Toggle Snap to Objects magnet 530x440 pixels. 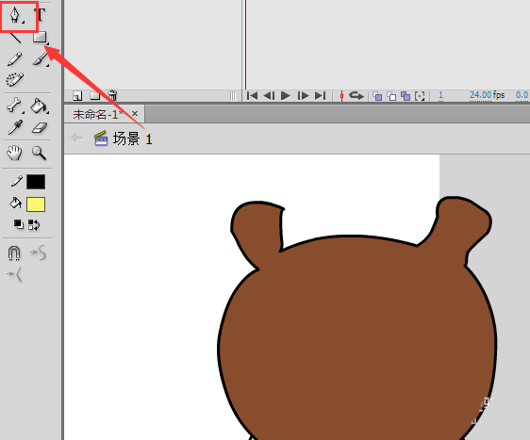click(x=14, y=253)
